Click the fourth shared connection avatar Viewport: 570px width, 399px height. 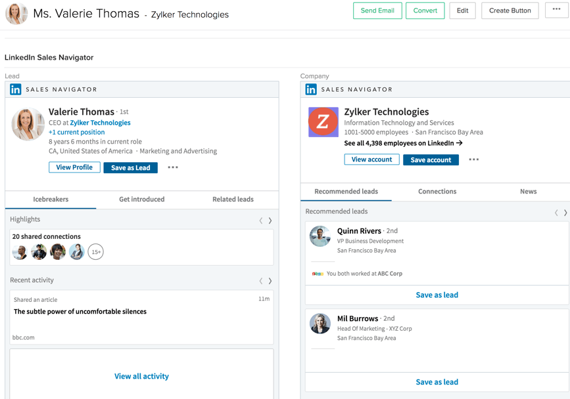point(77,252)
